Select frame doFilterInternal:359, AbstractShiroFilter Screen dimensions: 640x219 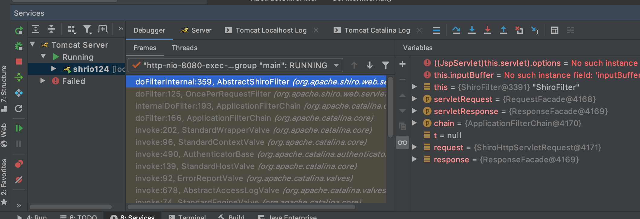[x=256, y=82]
